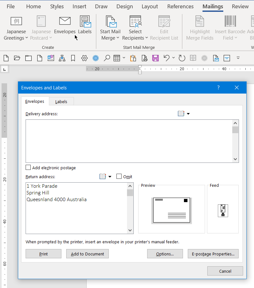254x288 pixels.
Task: Click the mail merge document toolbar icon
Action: tap(216, 58)
